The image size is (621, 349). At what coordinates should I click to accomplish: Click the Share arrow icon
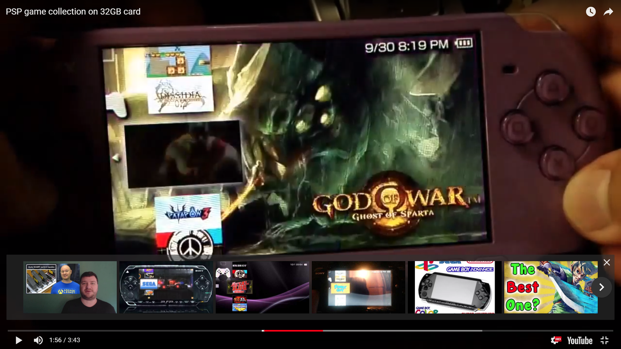608,12
